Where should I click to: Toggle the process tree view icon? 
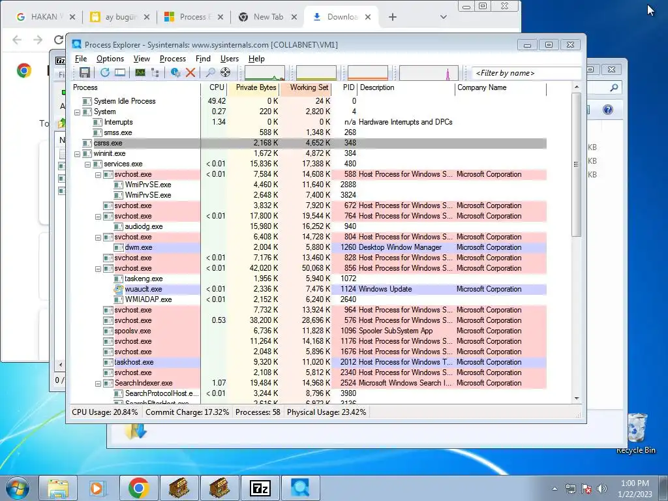(155, 73)
